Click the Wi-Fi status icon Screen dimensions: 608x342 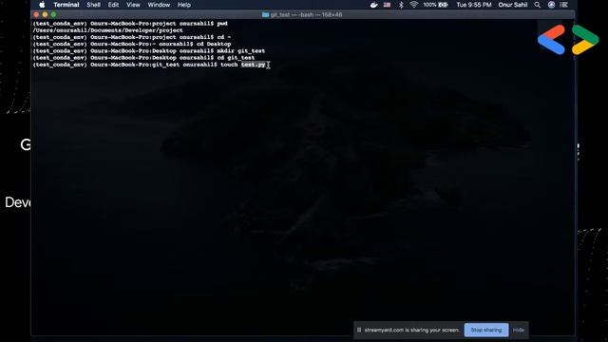[x=414, y=5]
